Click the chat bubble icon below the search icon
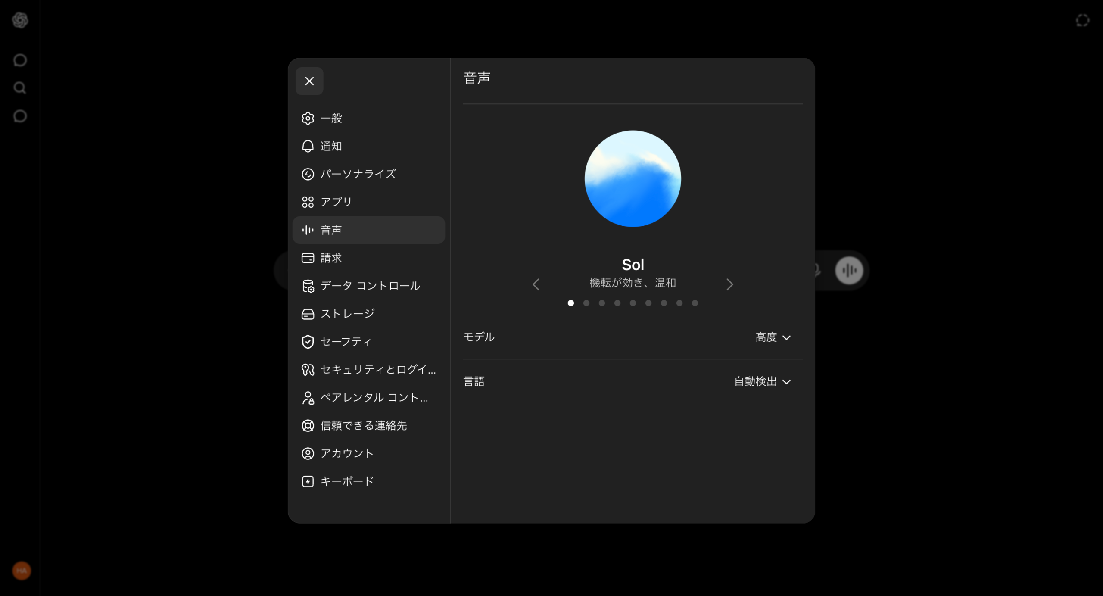This screenshot has width=1103, height=596. click(x=20, y=116)
